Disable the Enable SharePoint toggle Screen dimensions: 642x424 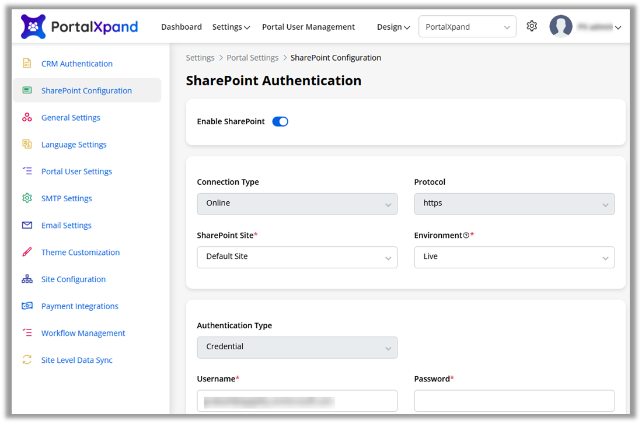tap(280, 121)
